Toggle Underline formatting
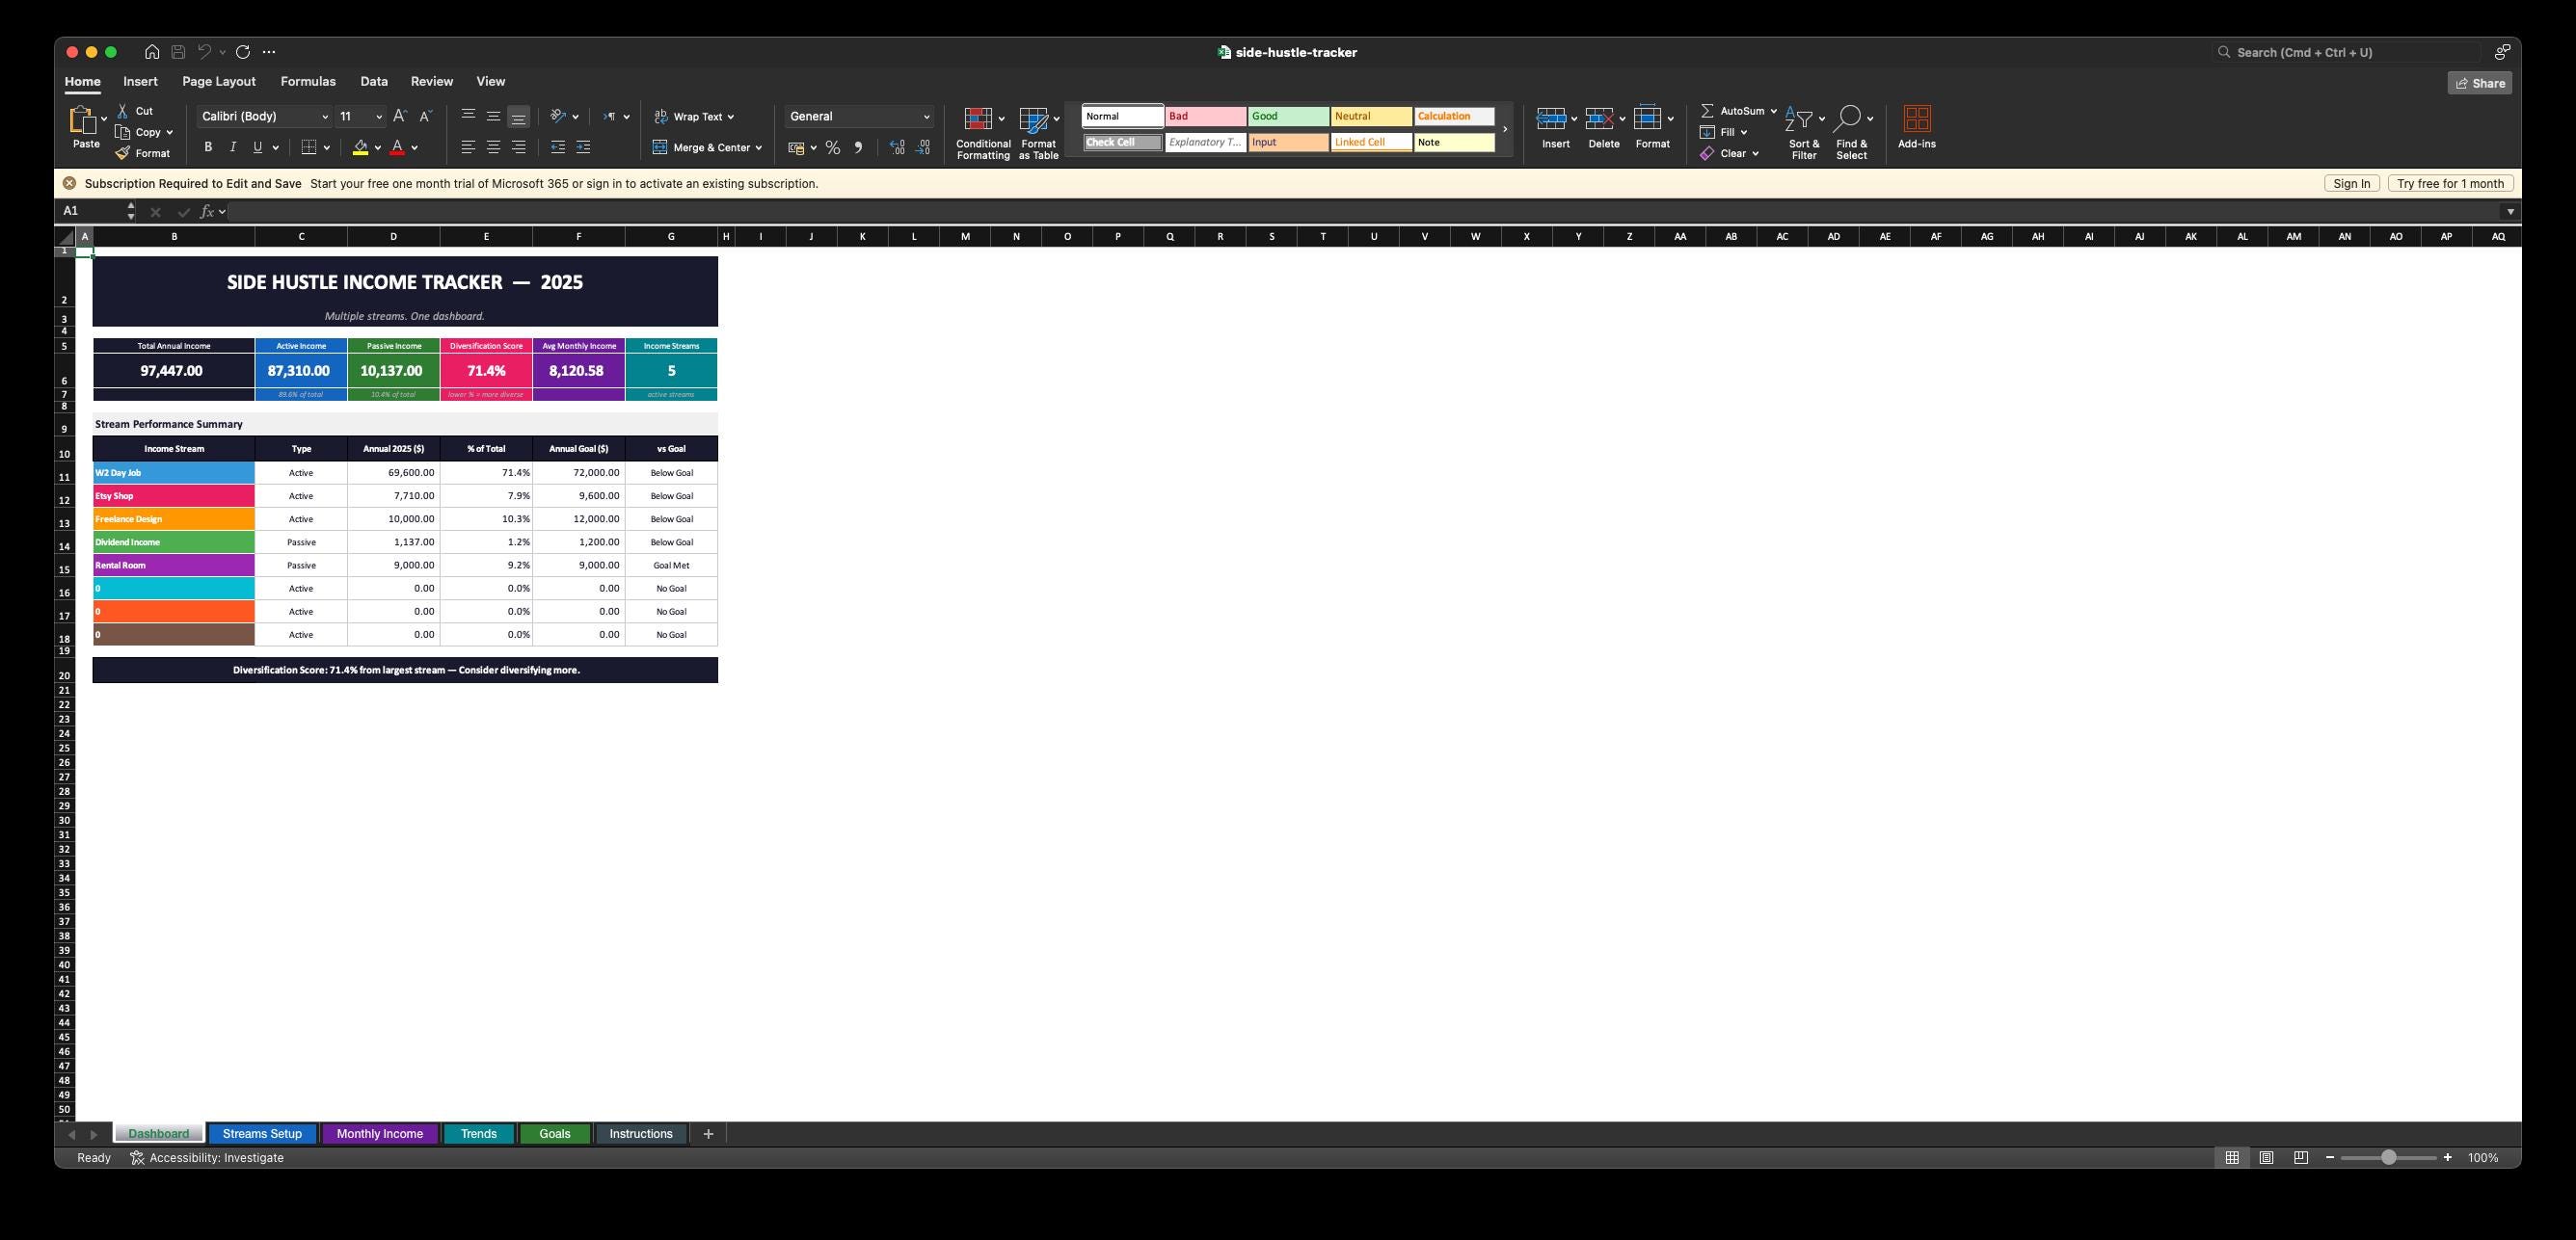2576x1240 pixels. pyautogui.click(x=258, y=146)
